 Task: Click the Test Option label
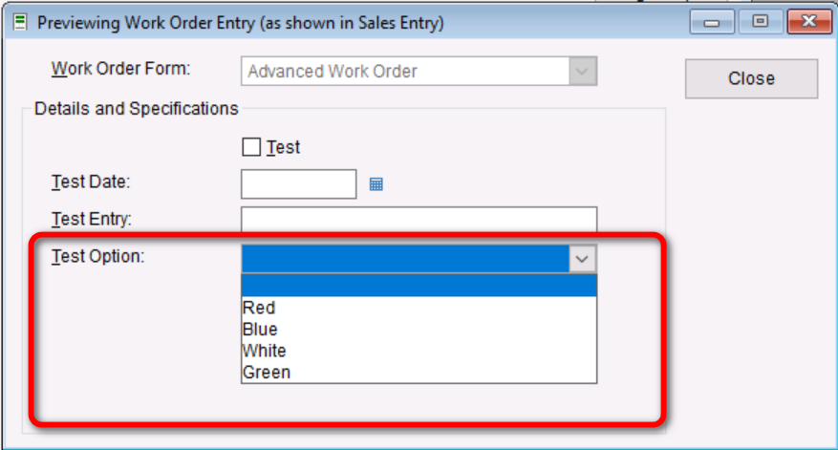(97, 256)
